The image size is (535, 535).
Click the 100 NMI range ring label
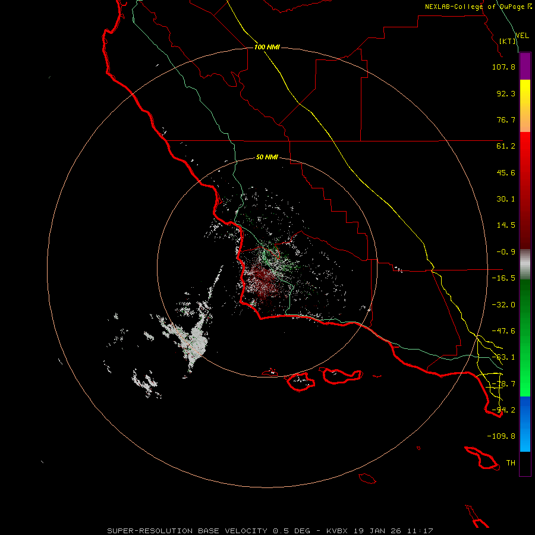[267, 47]
